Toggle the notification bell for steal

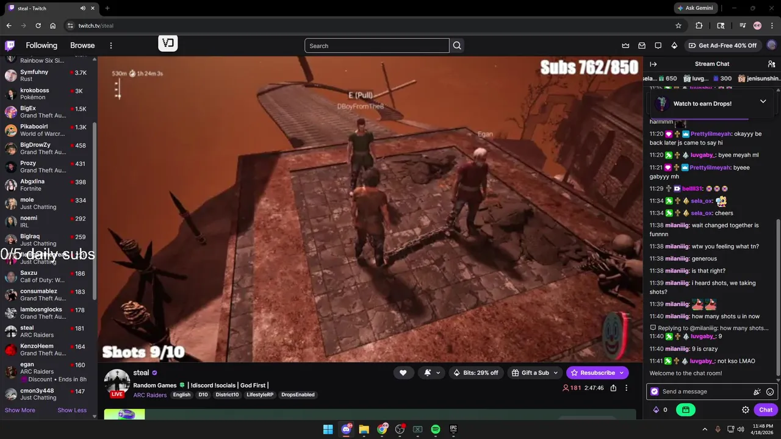pos(428,373)
